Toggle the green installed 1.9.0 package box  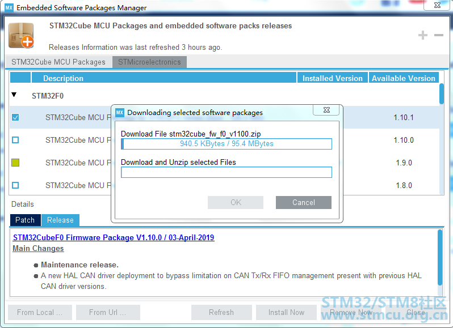click(x=15, y=163)
